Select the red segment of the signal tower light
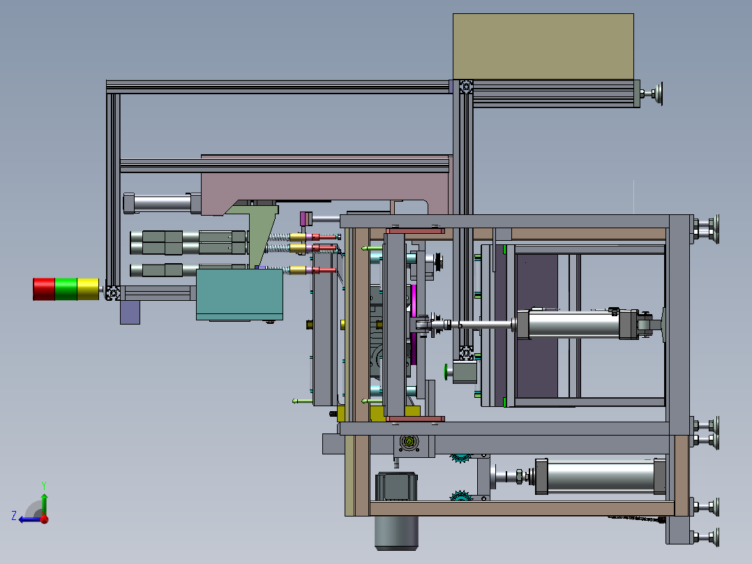This screenshot has height=564, width=752. (44, 289)
